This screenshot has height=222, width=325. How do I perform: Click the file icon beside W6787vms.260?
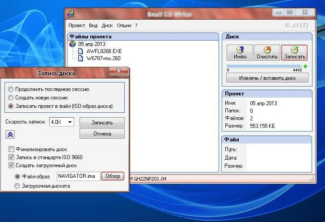pyautogui.click(x=80, y=58)
